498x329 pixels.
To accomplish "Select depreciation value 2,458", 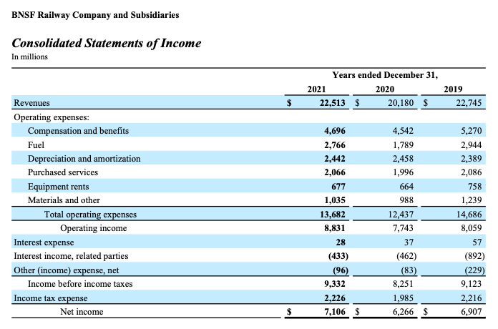I will [403, 159].
